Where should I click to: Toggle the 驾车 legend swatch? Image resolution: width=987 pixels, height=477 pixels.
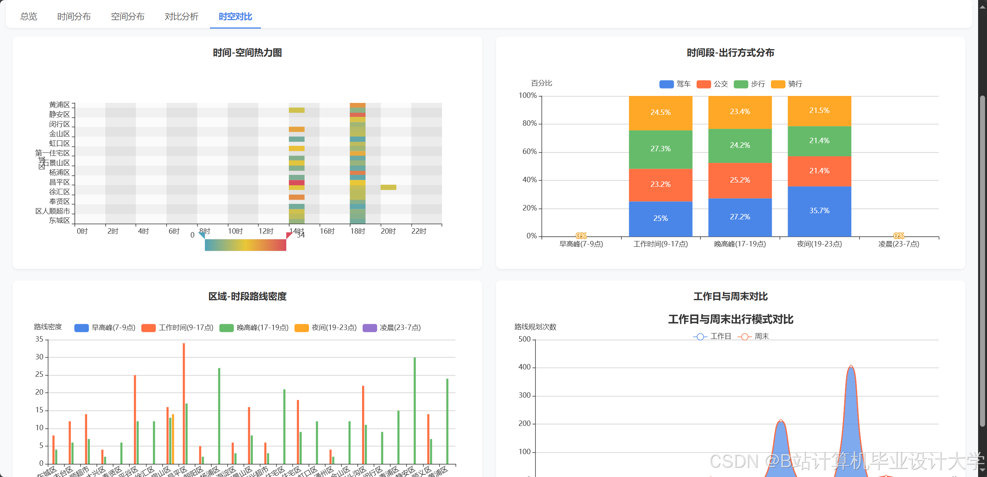666,84
